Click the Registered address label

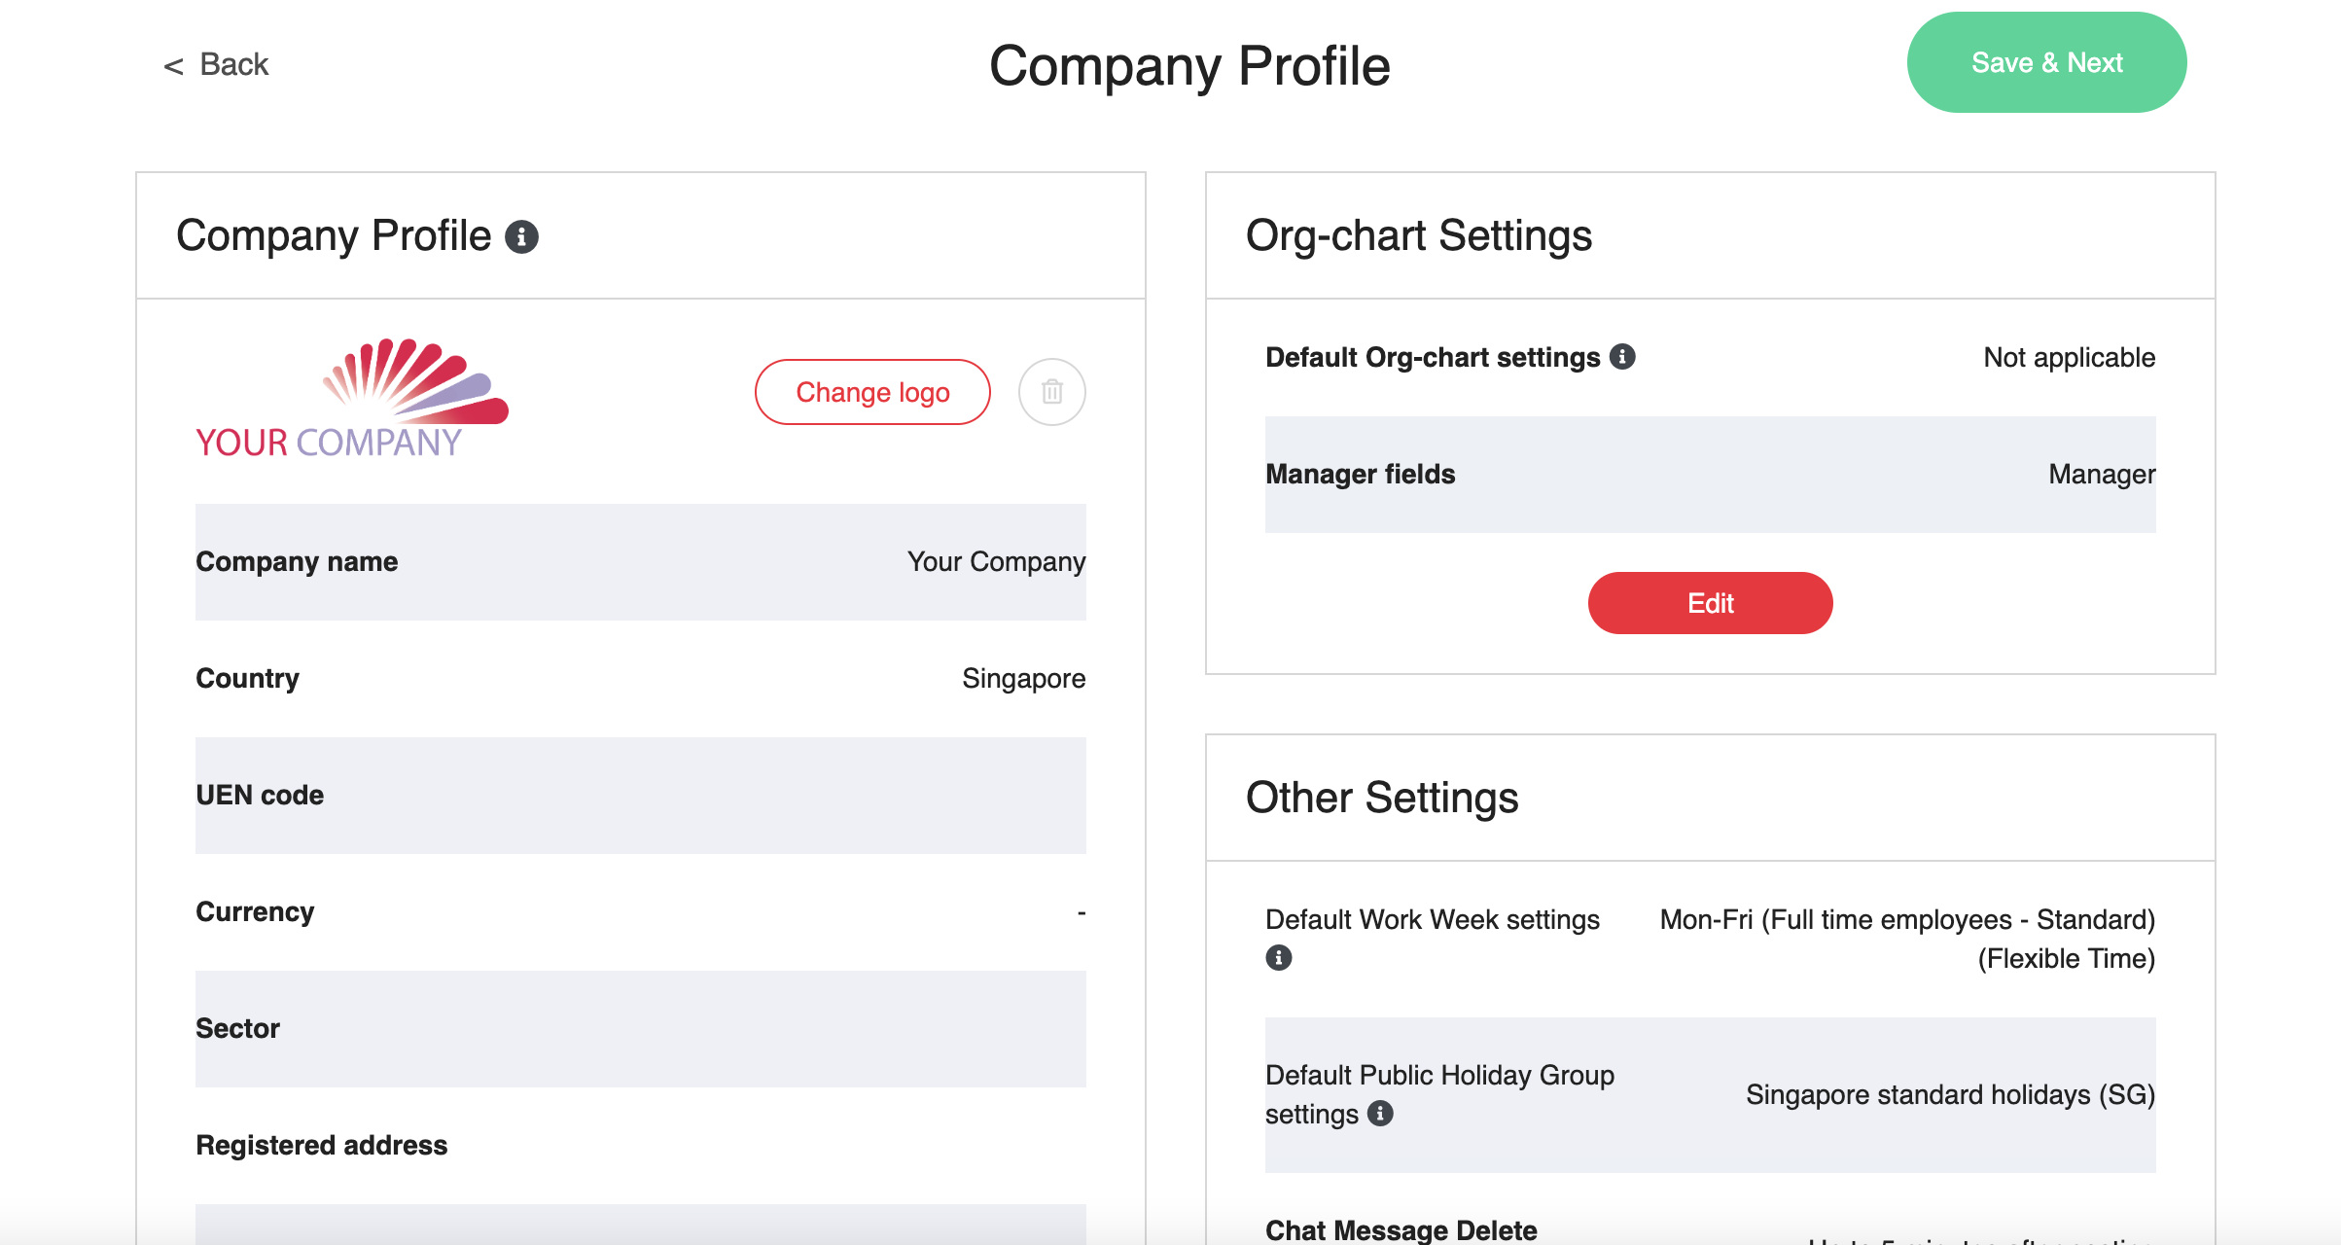tap(322, 1145)
